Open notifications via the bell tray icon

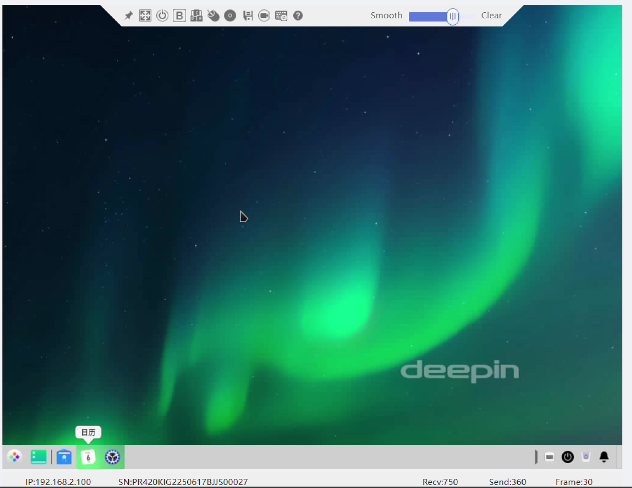[604, 457]
